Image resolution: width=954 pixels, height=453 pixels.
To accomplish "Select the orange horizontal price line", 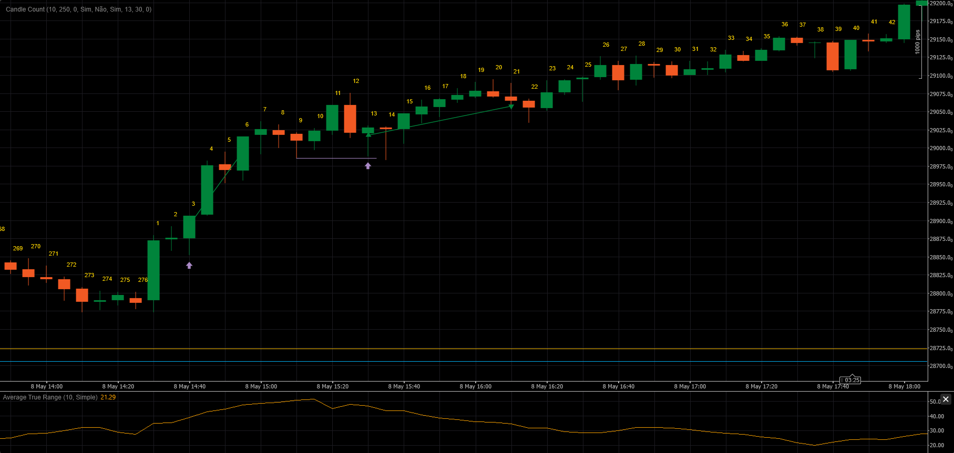I will tap(464, 349).
